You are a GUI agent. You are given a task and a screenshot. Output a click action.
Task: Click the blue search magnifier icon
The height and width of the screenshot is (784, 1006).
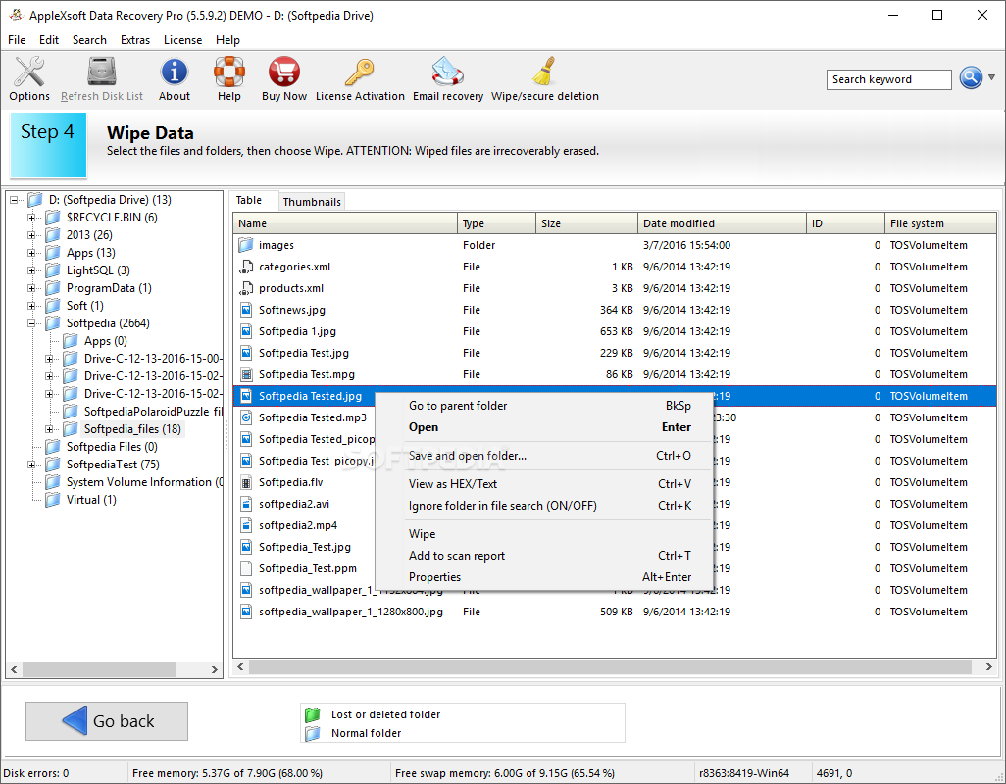click(971, 77)
